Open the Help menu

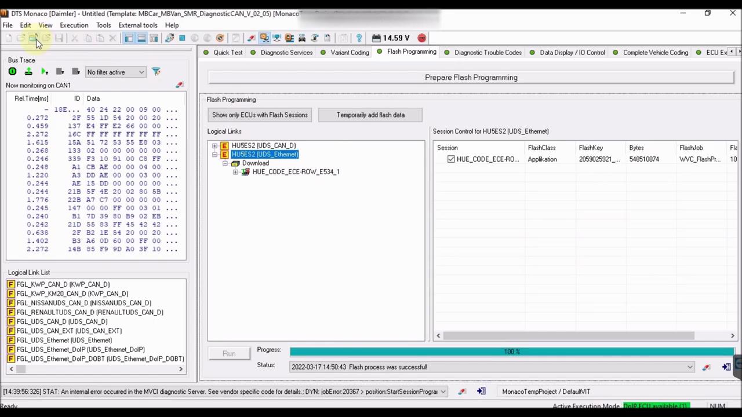point(172,25)
